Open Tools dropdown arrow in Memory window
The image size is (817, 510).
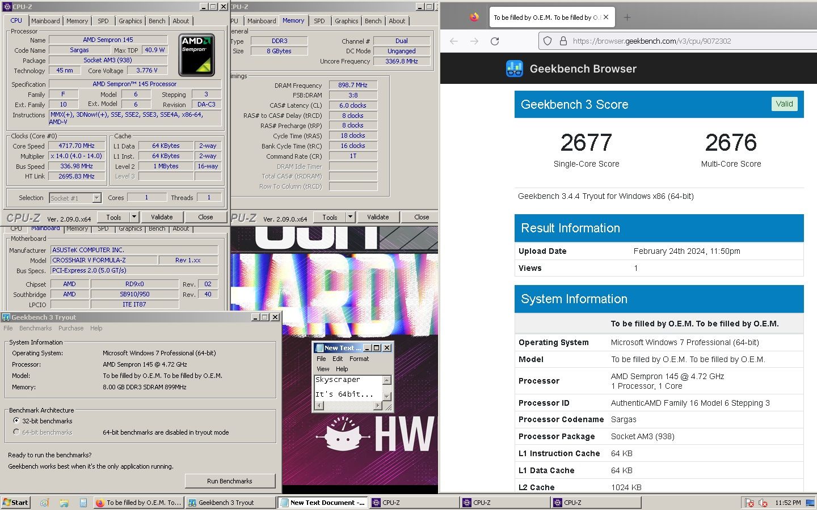(x=350, y=217)
